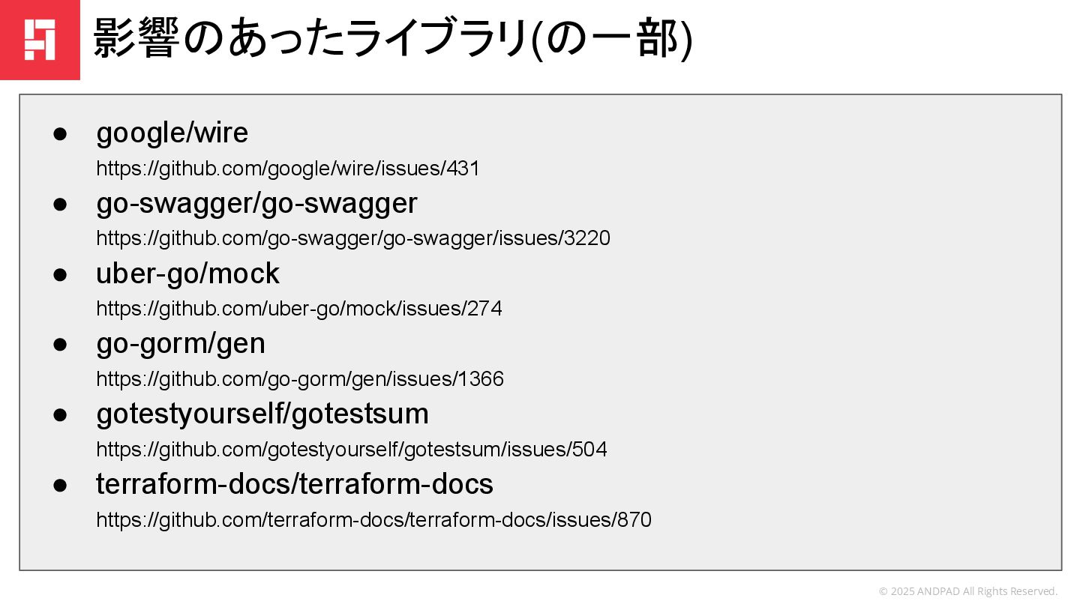Viewport: 1080px width, 607px height.
Task: Click the gotestyourself/gotestsum heading text
Action: [262, 414]
